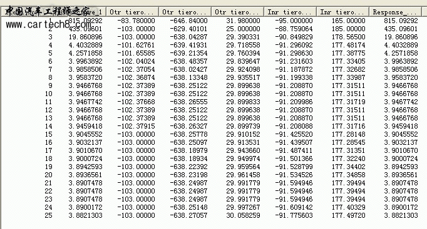Select row number 11
The image size is (427, 229).
[x=48, y=102]
